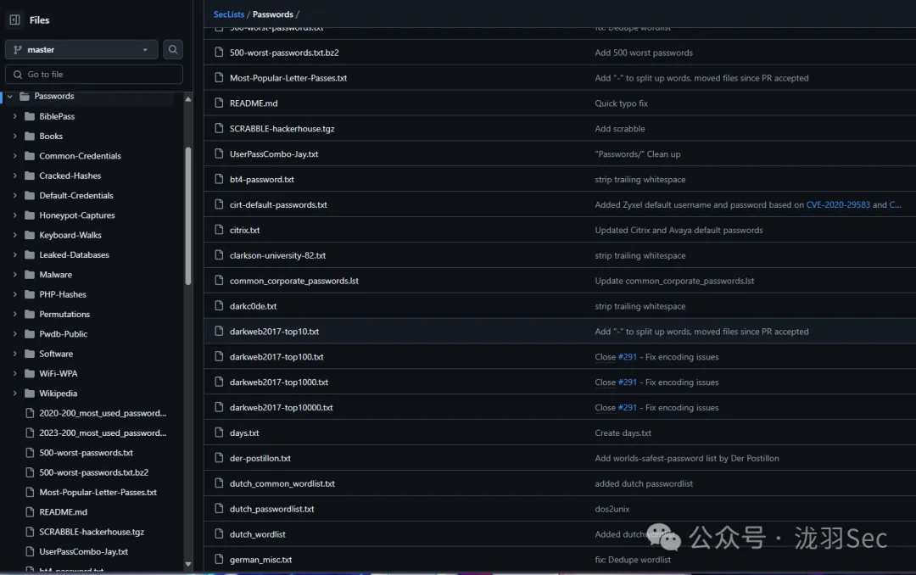Click the 'Add scrabble' commit message

620,129
